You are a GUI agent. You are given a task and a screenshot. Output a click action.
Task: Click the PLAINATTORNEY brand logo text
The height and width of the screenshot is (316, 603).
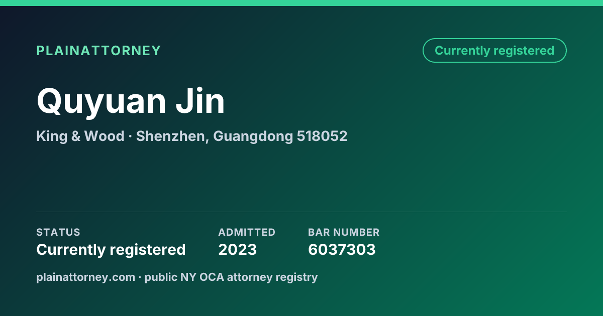click(x=98, y=51)
